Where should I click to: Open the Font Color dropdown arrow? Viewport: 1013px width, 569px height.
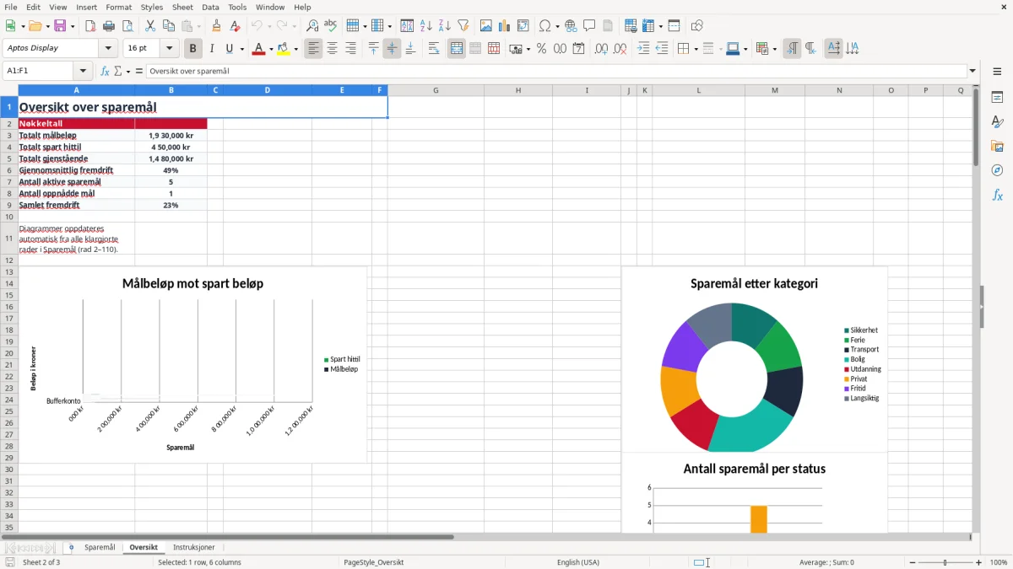pos(270,49)
